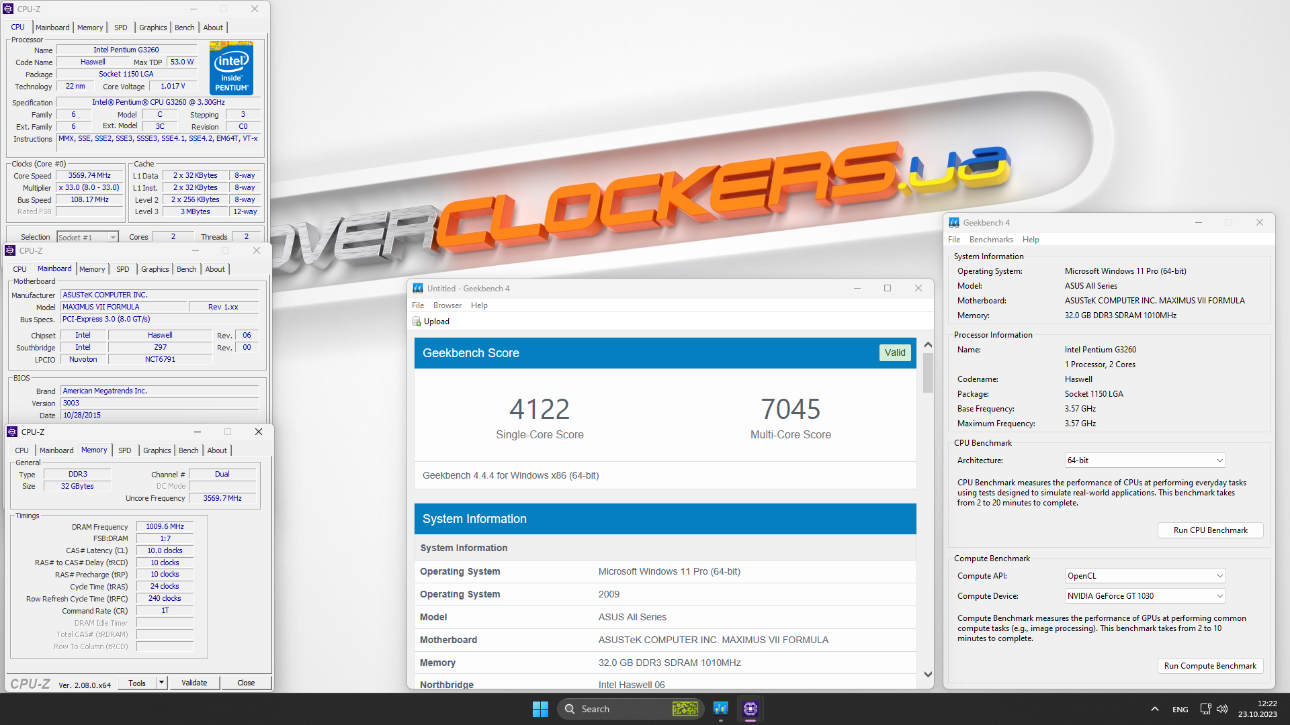Click ENG language indicator in taskbar

click(x=1180, y=709)
